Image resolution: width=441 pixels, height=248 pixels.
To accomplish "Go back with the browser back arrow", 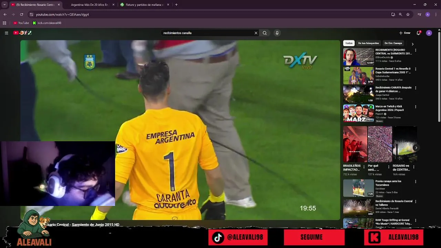I will 5,14.
